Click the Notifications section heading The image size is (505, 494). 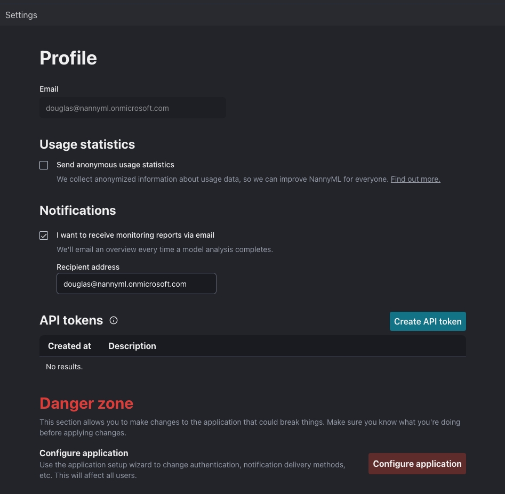[x=77, y=210]
